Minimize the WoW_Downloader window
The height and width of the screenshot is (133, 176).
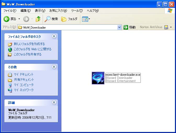(x=159, y=4)
